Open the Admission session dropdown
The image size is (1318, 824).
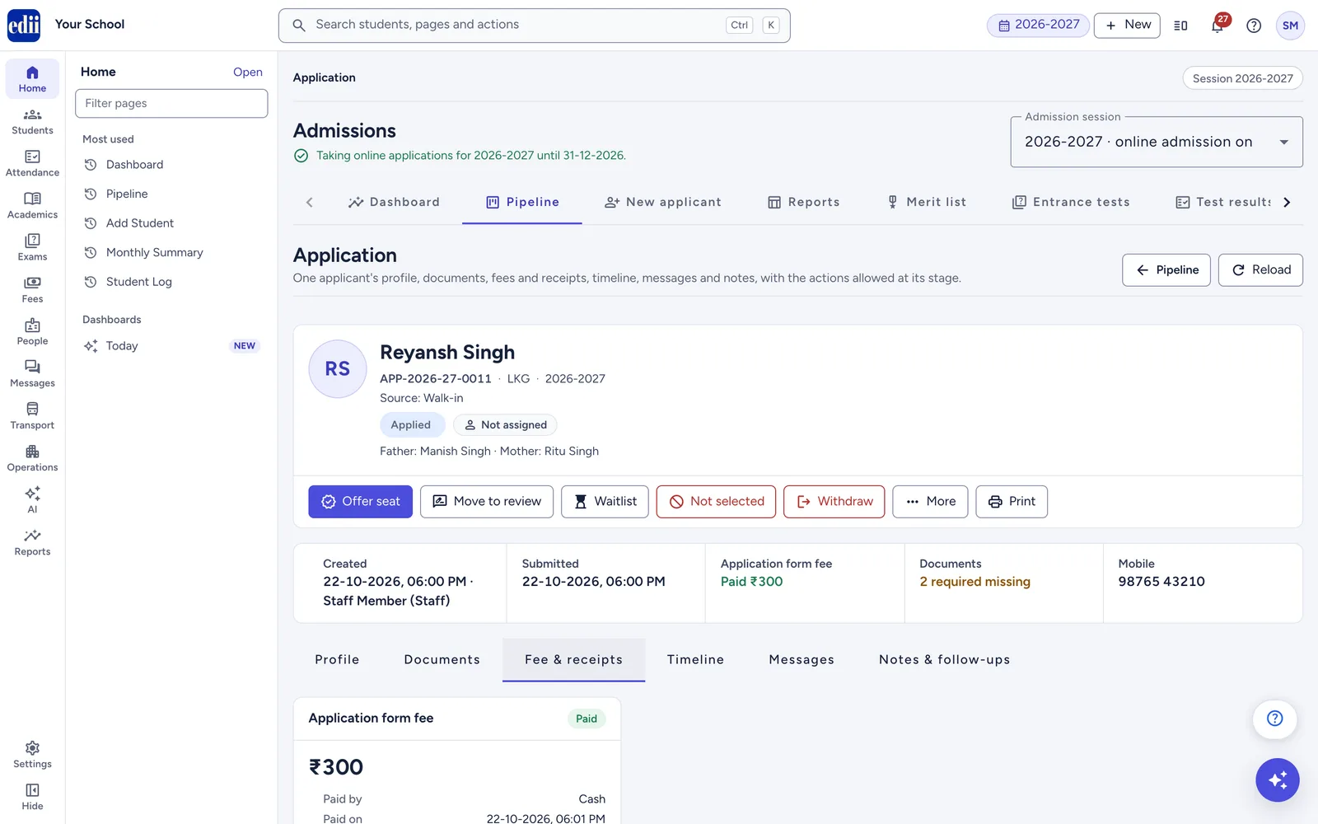pyautogui.click(x=1157, y=142)
